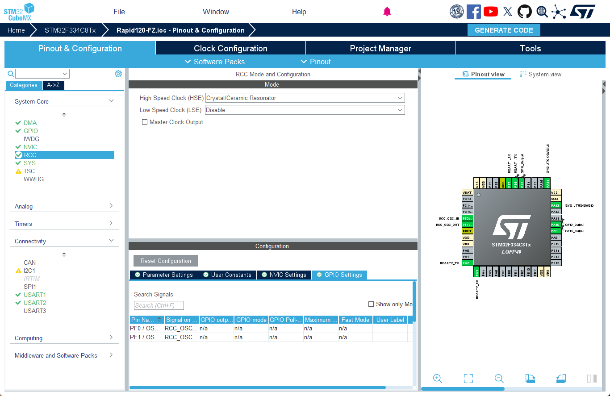Open the NVIC Settings tab
The width and height of the screenshot is (610, 396).
(x=284, y=275)
